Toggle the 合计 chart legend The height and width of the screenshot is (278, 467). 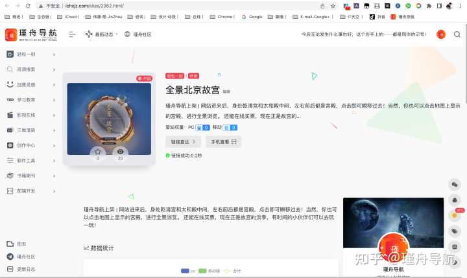point(232,271)
